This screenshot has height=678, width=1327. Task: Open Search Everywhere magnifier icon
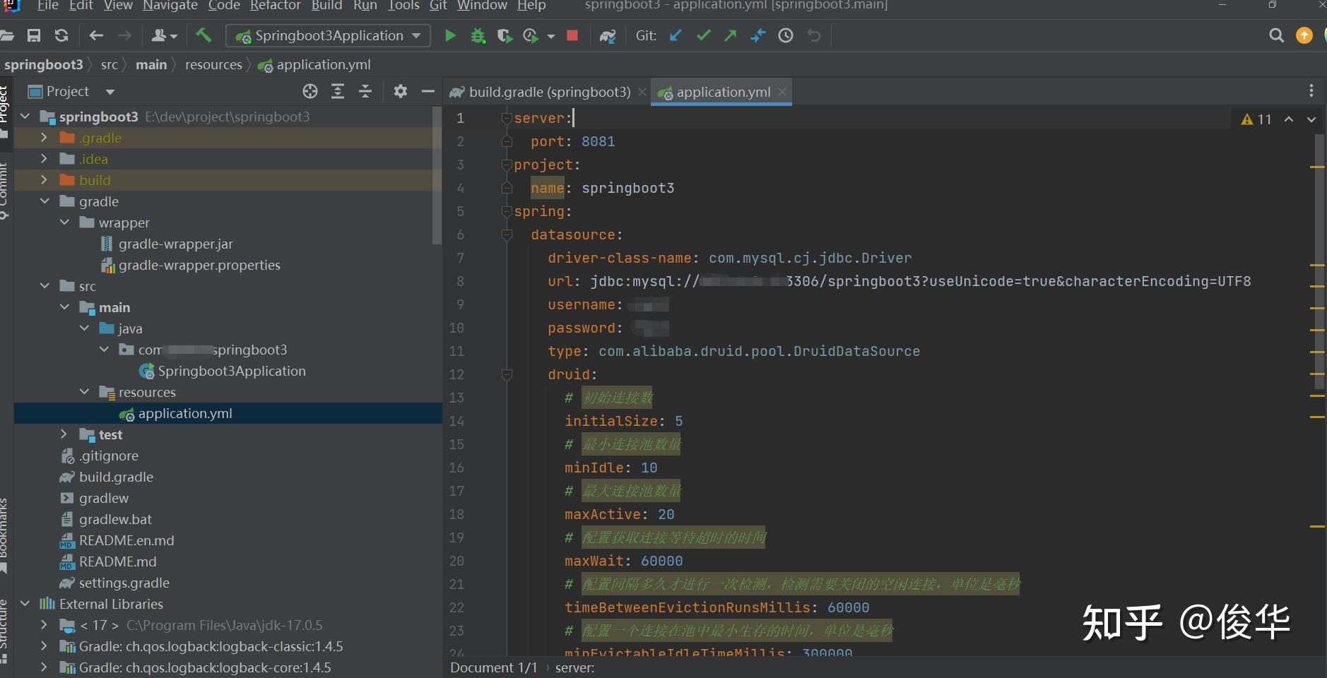(x=1276, y=35)
